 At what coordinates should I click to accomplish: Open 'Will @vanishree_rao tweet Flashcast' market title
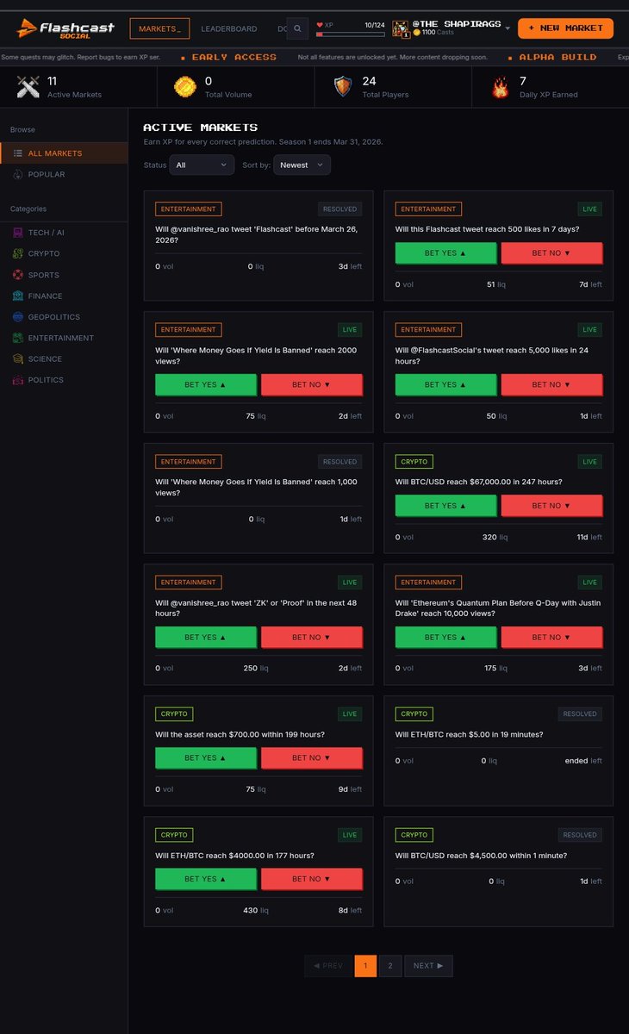tap(256, 234)
